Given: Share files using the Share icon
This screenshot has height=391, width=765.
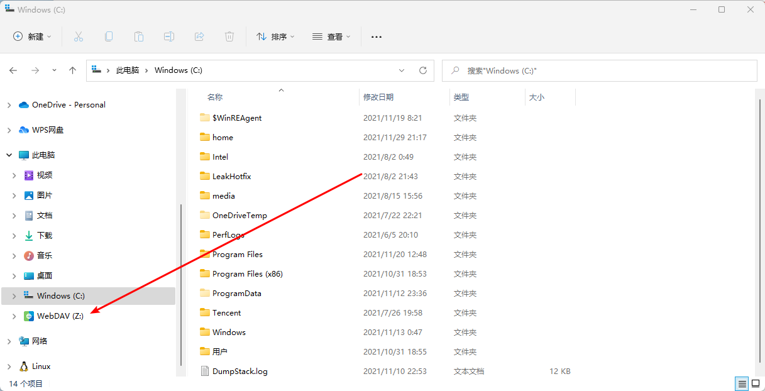Looking at the screenshot, I should point(199,36).
